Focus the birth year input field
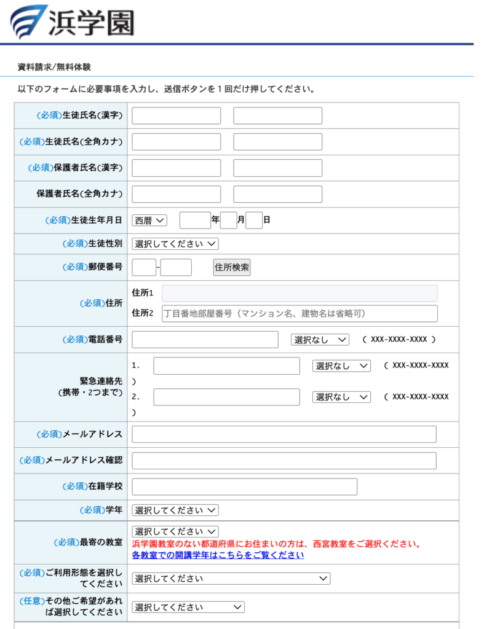 195,221
